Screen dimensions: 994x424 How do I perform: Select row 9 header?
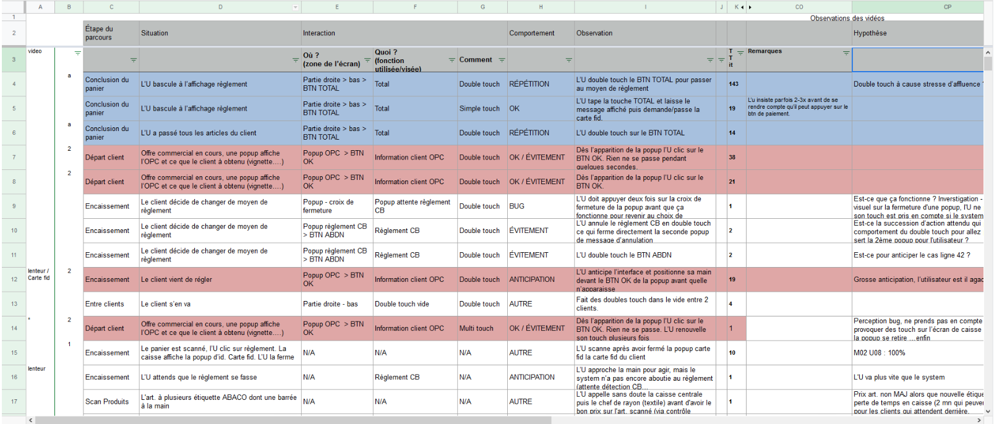point(14,206)
